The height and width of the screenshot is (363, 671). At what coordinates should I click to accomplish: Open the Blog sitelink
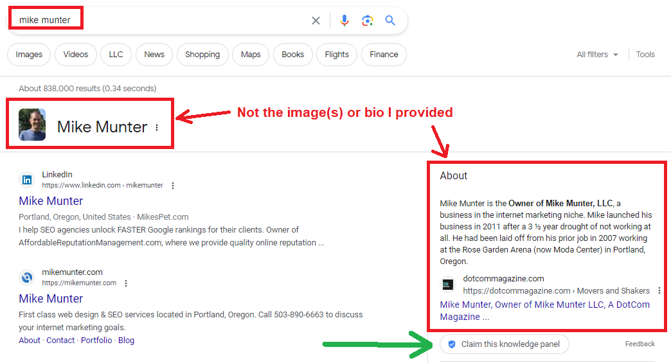point(126,341)
